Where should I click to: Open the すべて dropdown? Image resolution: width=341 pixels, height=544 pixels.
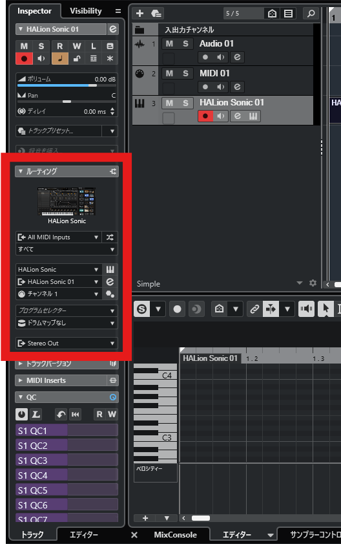67,250
